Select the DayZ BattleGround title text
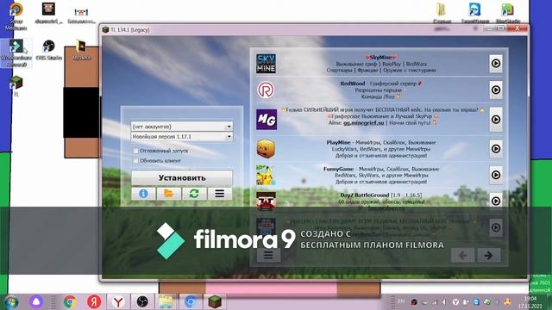 365,195
